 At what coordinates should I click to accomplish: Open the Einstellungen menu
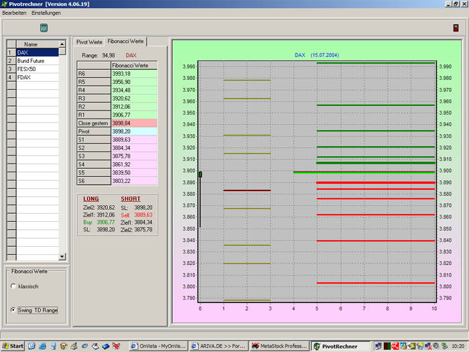click(46, 13)
